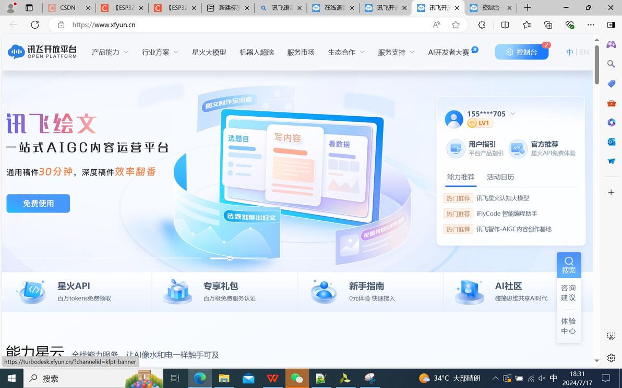Open the 服务市场 nav item
Image resolution: width=622 pixels, height=388 pixels.
[x=301, y=52]
